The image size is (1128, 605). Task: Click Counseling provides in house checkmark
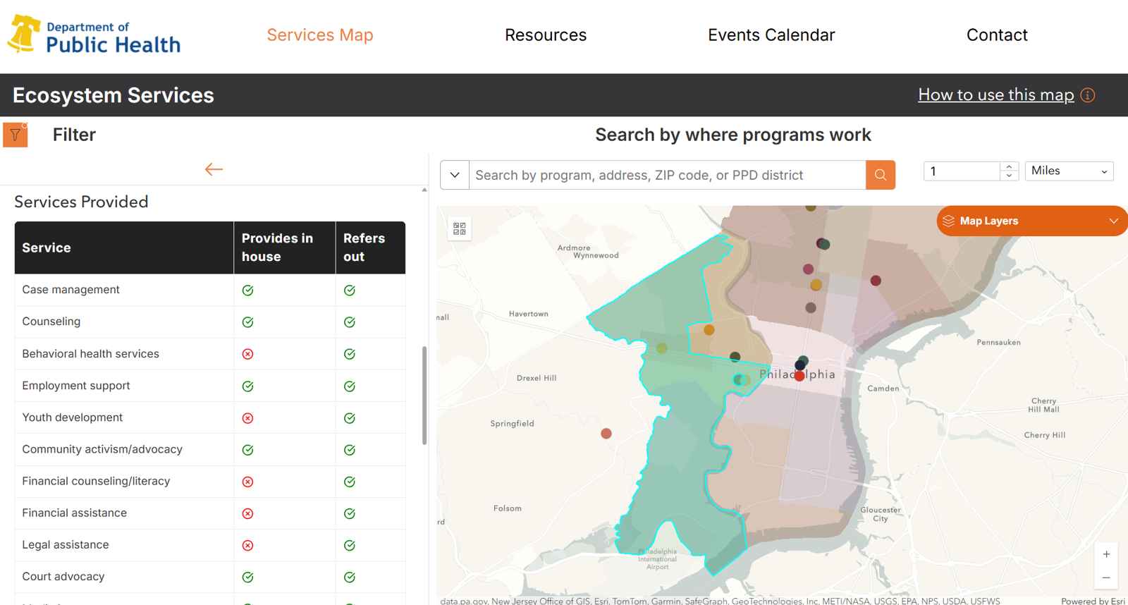(248, 322)
